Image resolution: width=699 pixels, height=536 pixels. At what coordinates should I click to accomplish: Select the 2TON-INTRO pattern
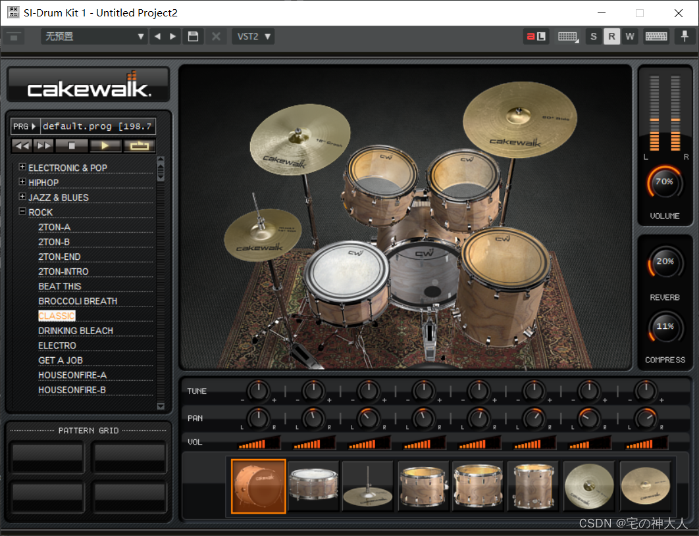pyautogui.click(x=63, y=272)
